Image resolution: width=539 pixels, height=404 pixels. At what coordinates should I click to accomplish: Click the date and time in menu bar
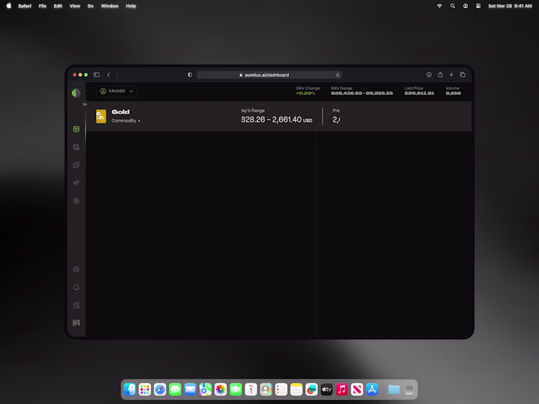point(510,6)
